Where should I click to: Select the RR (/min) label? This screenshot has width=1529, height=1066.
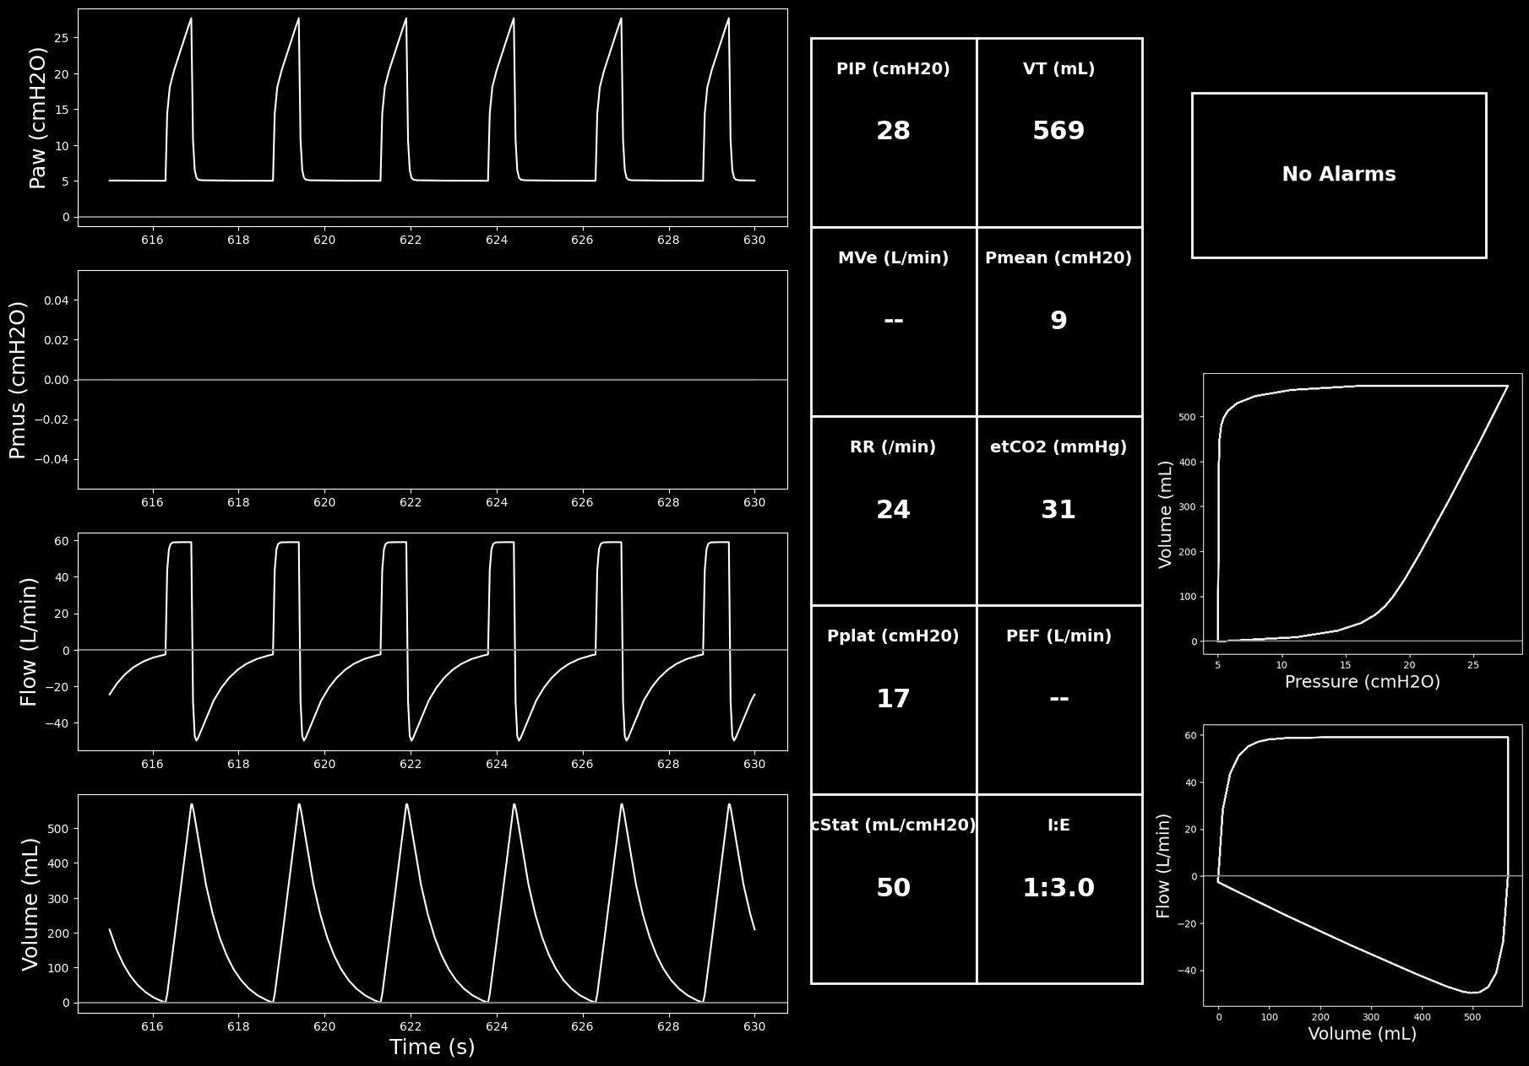pyautogui.click(x=893, y=447)
